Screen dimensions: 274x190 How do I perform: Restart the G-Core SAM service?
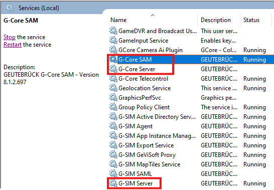tap(13, 45)
